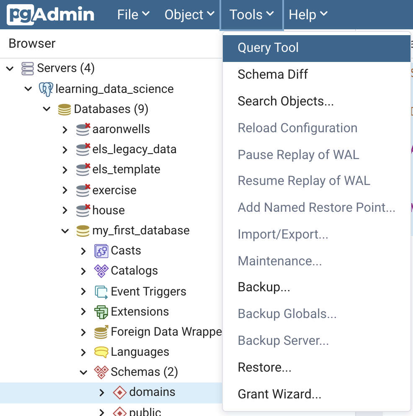Click the Casts node icon
413x416 pixels.
tap(101, 251)
